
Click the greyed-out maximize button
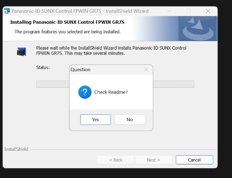188,11
